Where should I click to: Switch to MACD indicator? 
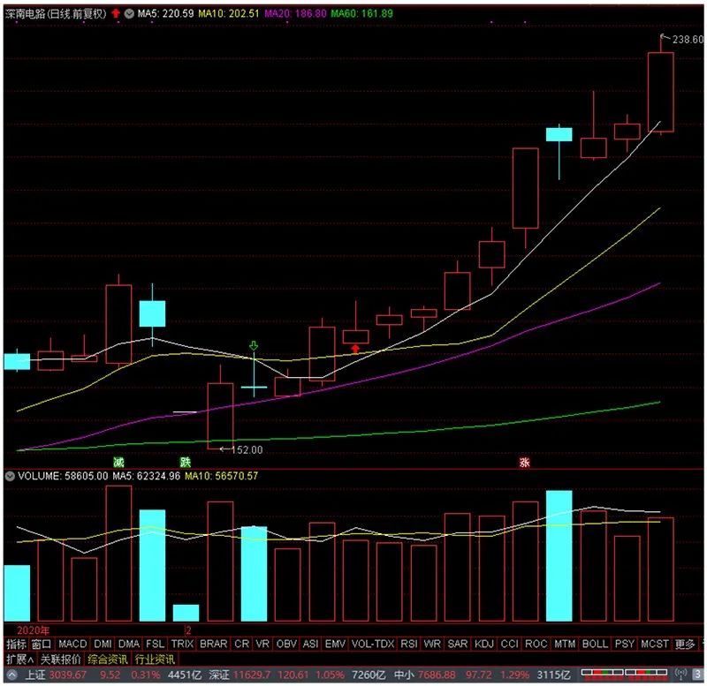[72, 645]
